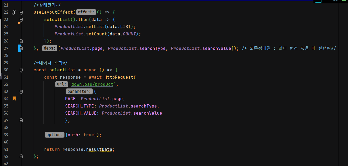The height and width of the screenshot is (166, 348).
Task: Click the fold end marker on line 27
Action: (x=21, y=48)
